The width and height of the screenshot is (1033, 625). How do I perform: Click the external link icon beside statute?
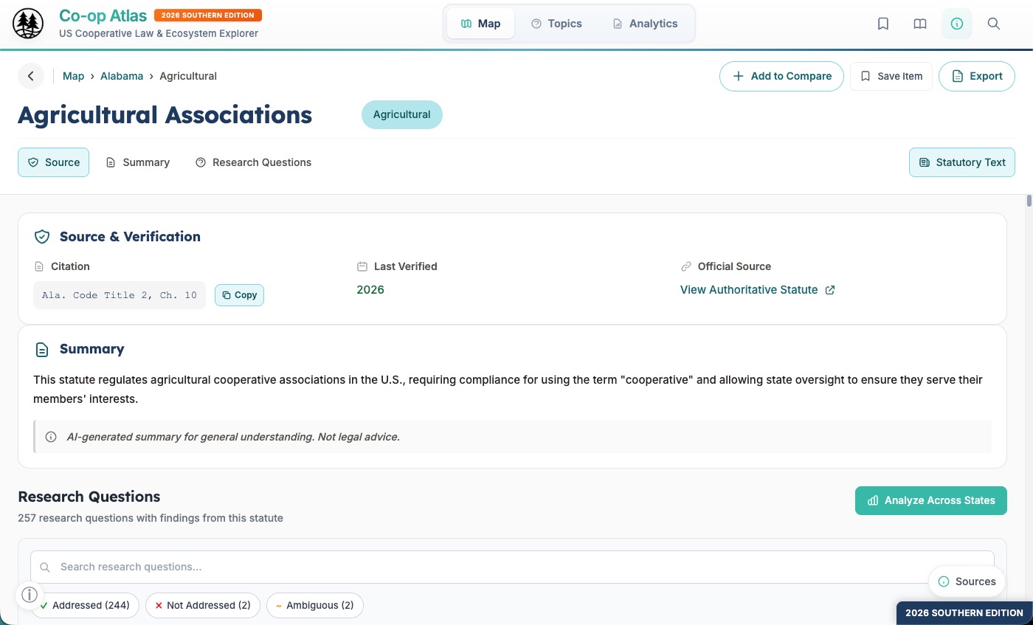(830, 290)
